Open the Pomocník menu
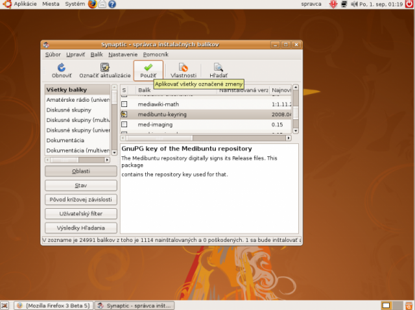 click(x=156, y=54)
